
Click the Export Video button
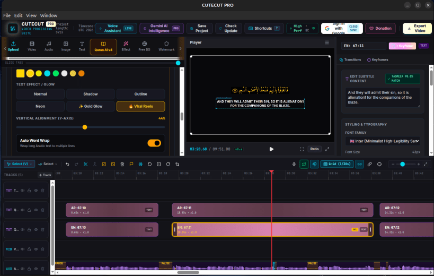[417, 28]
